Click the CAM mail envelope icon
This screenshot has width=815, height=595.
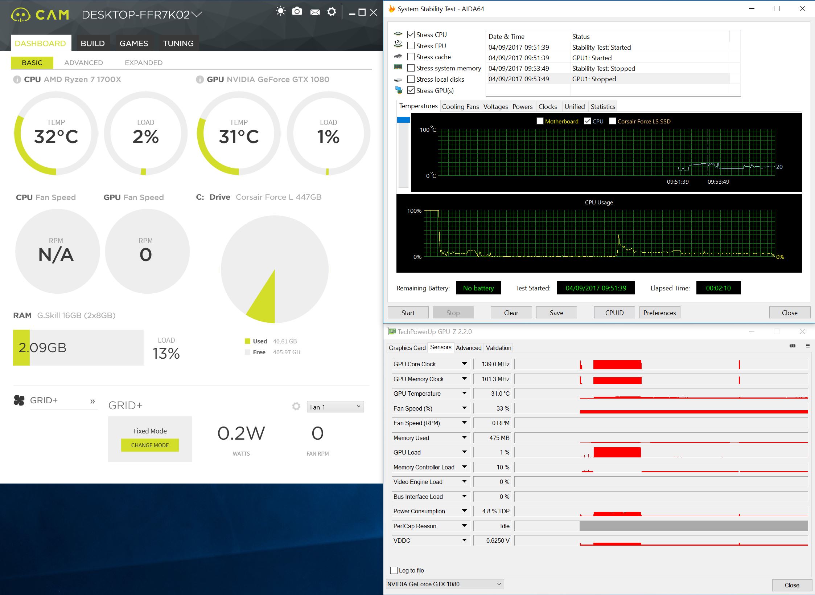315,12
